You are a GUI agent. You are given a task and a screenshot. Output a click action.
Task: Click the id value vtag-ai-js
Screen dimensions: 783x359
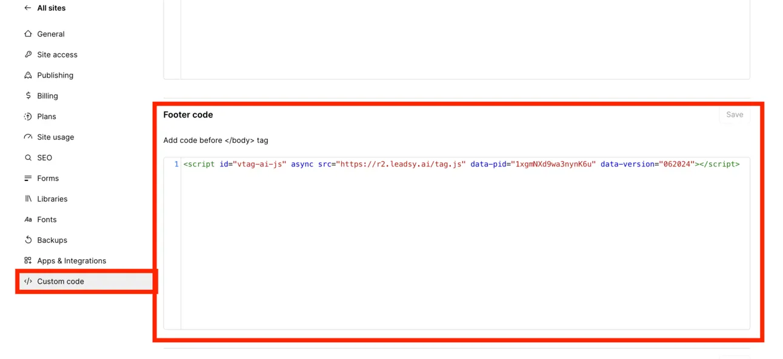tap(259, 164)
